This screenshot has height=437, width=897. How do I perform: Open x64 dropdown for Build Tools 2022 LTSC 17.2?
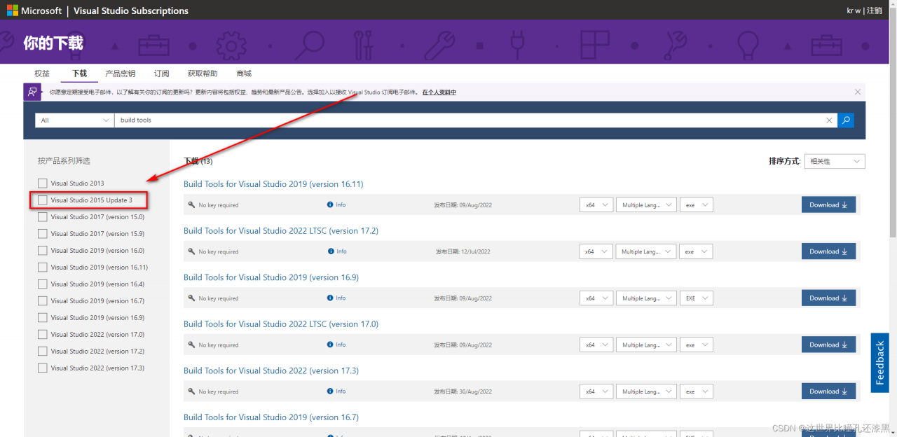point(596,251)
